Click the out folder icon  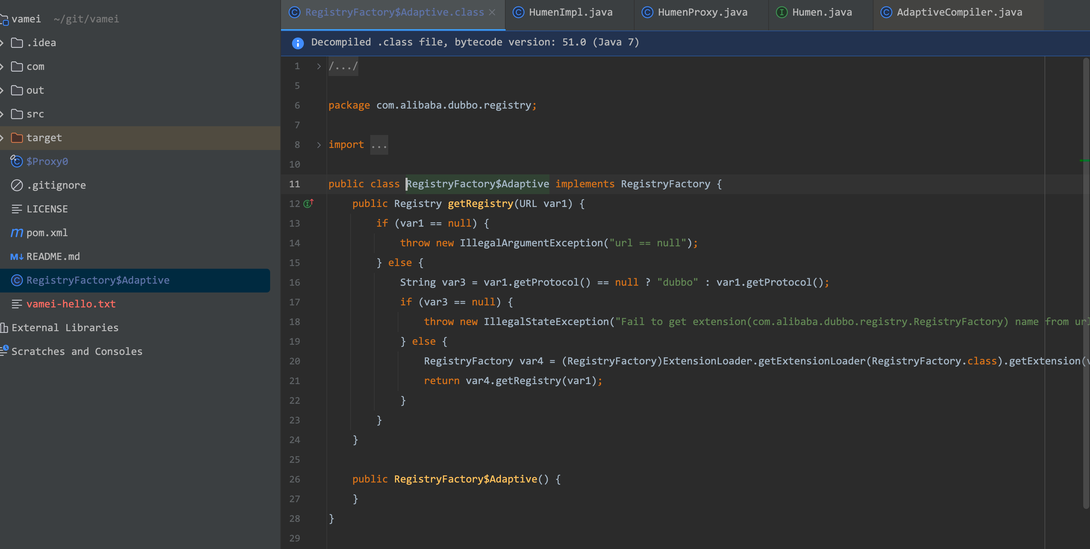point(17,90)
